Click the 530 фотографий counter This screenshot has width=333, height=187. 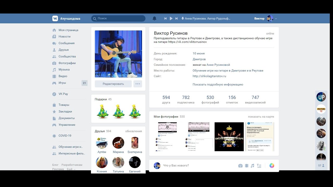pyautogui.click(x=210, y=99)
